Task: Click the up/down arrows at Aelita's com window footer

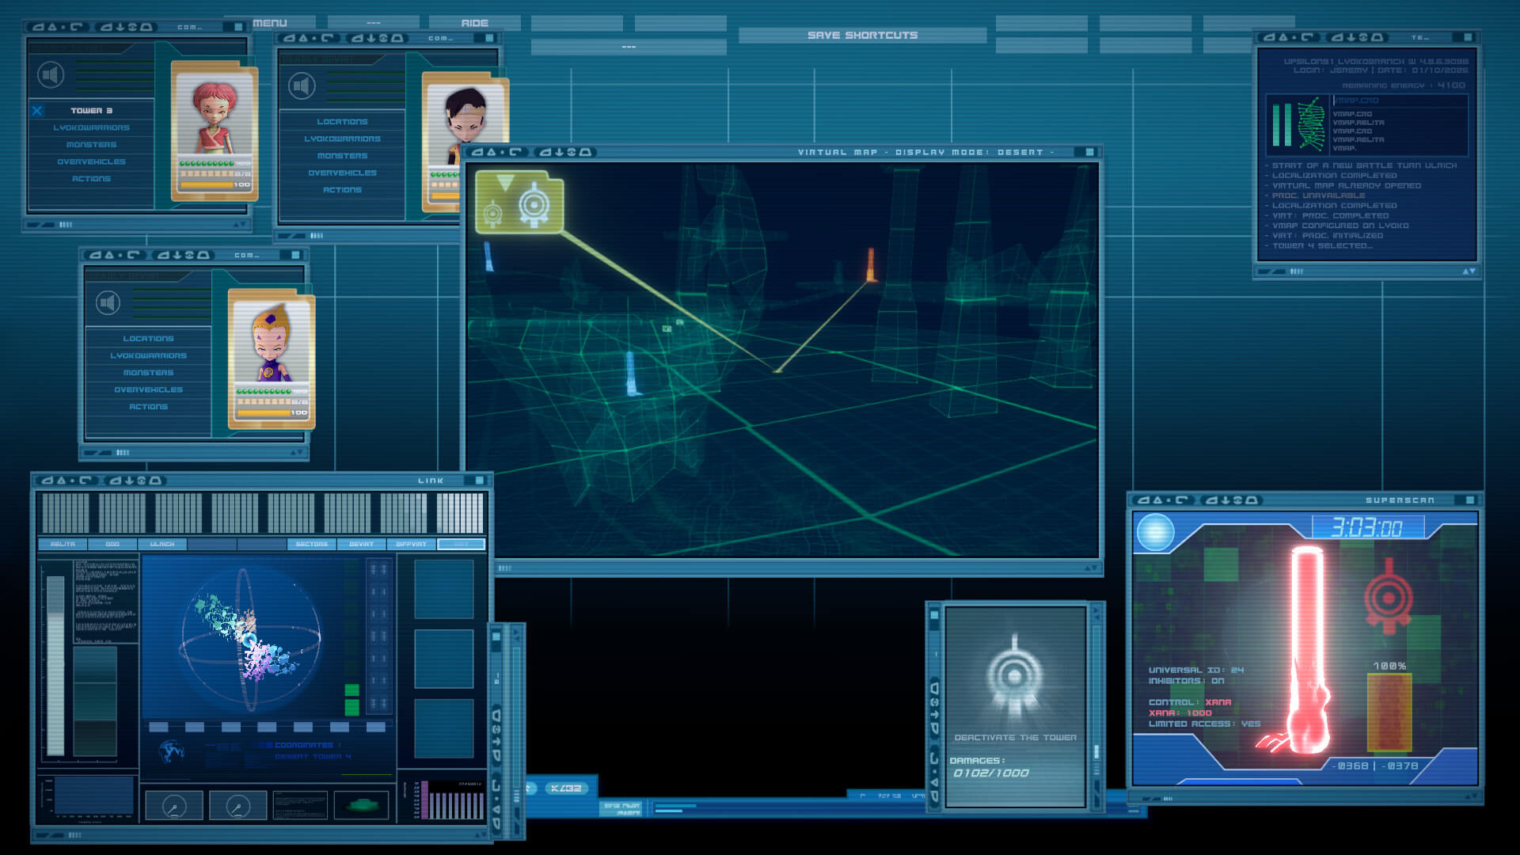Action: [x=239, y=225]
